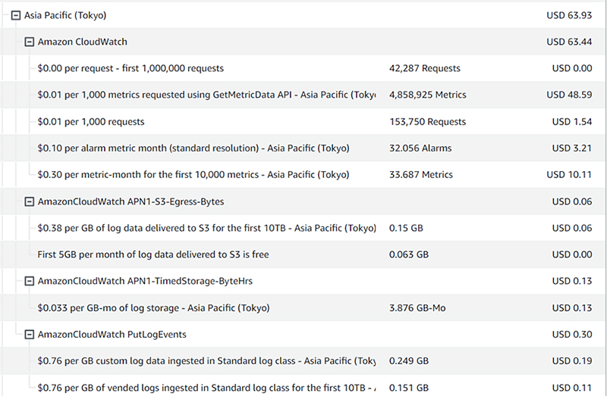
Task: Click the 0.249 GB usage value
Action: click(x=409, y=361)
